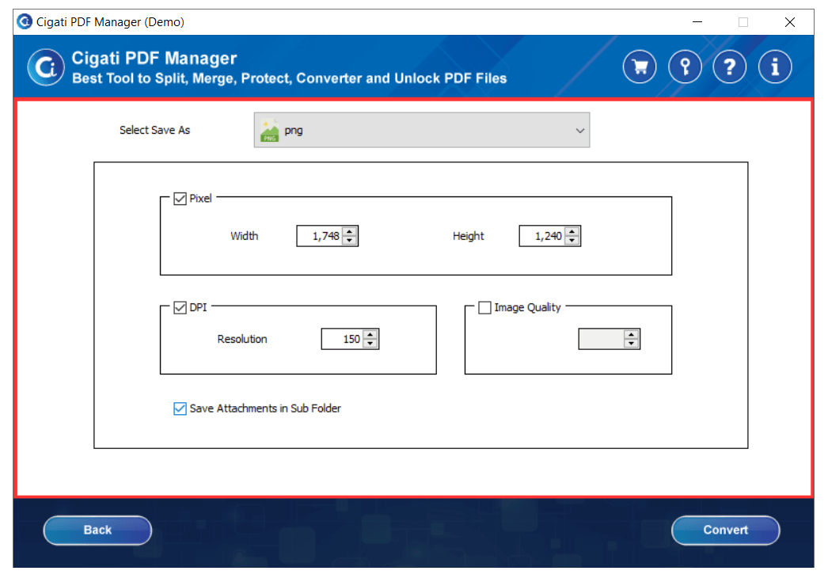This screenshot has height=582, width=828.
Task: Click the "Select Save As" label
Action: (x=154, y=130)
